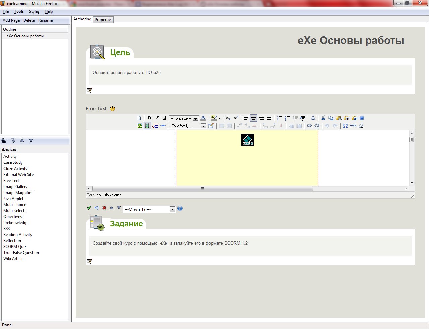
Task: Switch to the Properties tab
Action: [103, 20]
